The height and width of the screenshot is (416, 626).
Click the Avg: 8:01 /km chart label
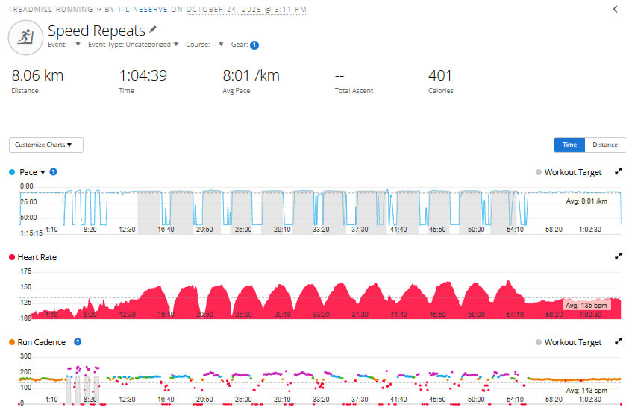(586, 201)
